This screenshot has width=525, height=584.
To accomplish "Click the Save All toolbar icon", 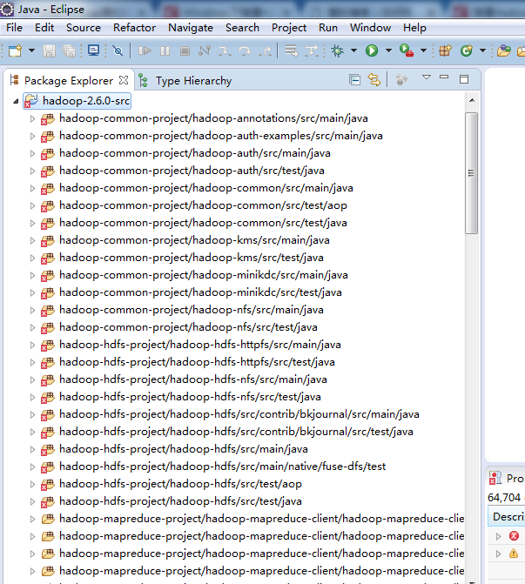I will coord(70,50).
